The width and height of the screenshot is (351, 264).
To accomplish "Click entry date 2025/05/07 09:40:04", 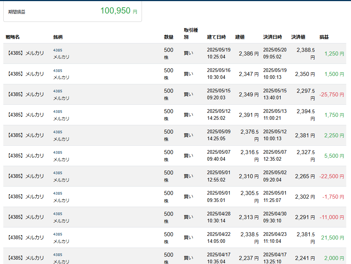I will pos(219,155).
